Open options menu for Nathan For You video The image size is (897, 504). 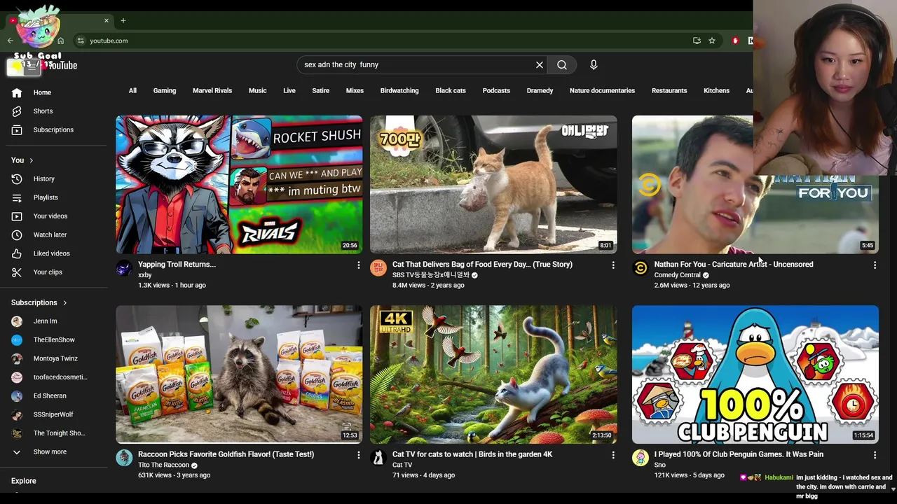[875, 265]
